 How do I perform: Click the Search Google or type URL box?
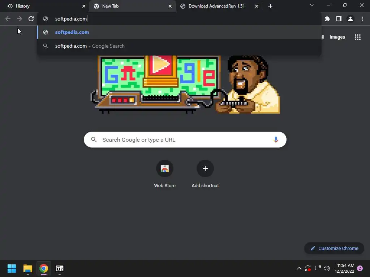click(185, 140)
